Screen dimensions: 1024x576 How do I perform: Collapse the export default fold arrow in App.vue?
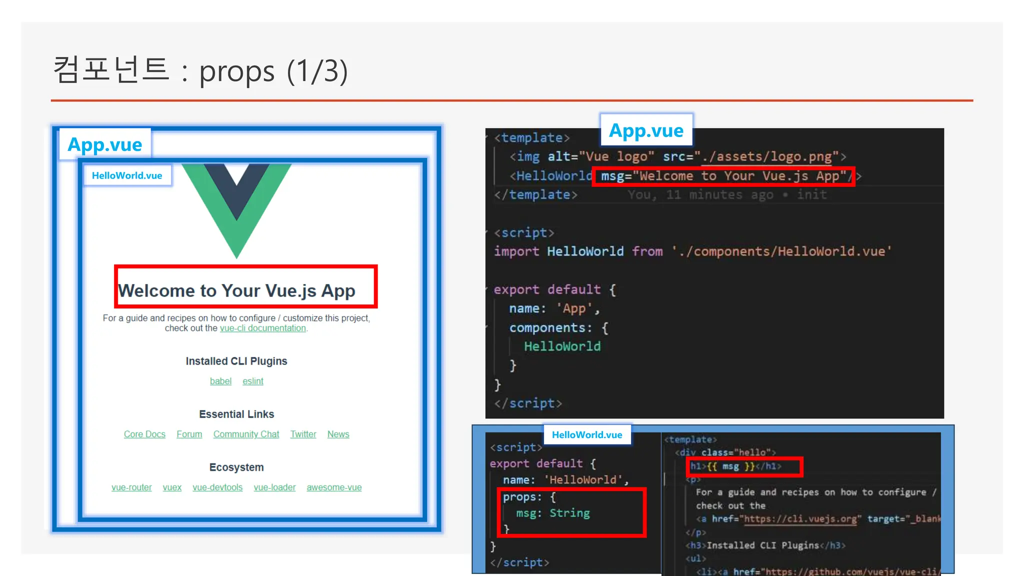click(x=487, y=289)
